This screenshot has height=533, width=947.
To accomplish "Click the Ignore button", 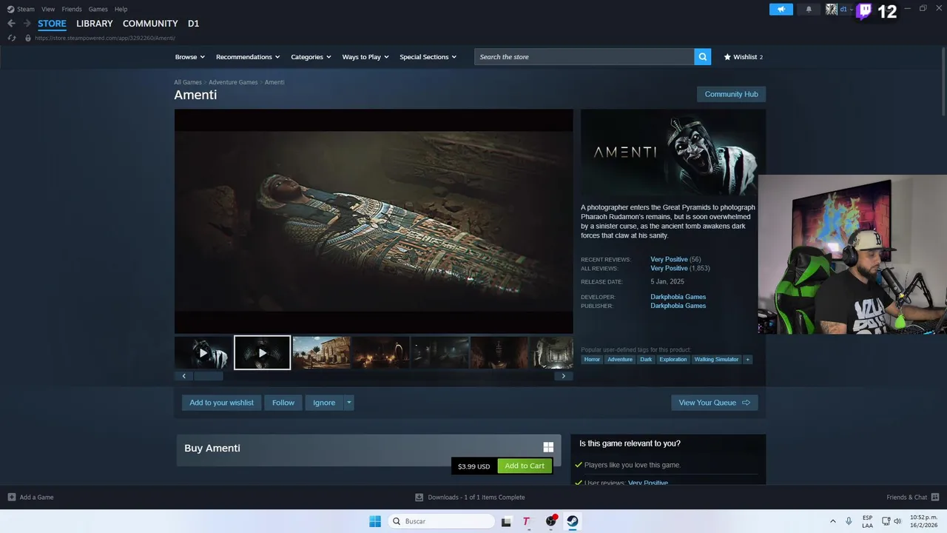I will (324, 403).
